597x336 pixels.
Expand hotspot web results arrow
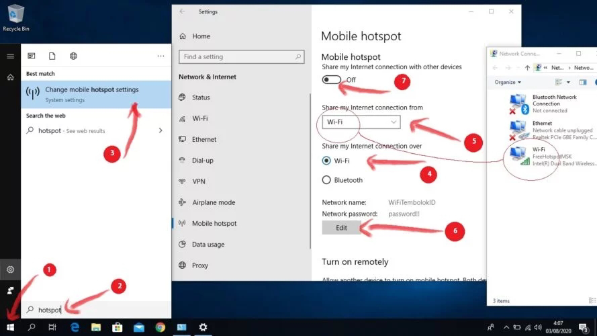click(x=160, y=130)
